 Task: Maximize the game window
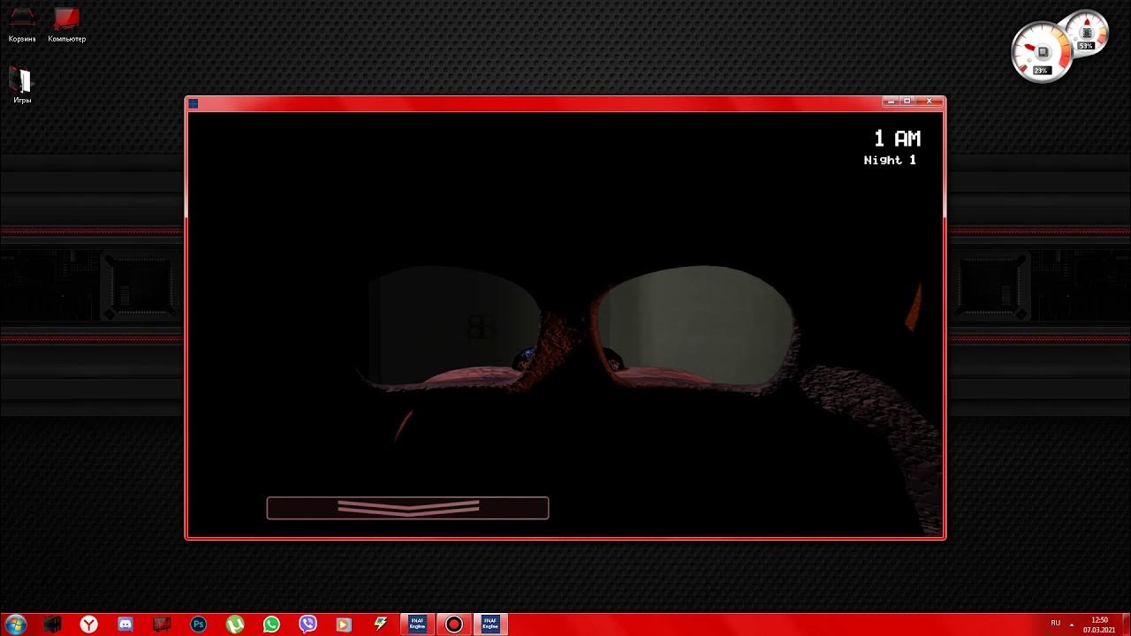coord(907,102)
